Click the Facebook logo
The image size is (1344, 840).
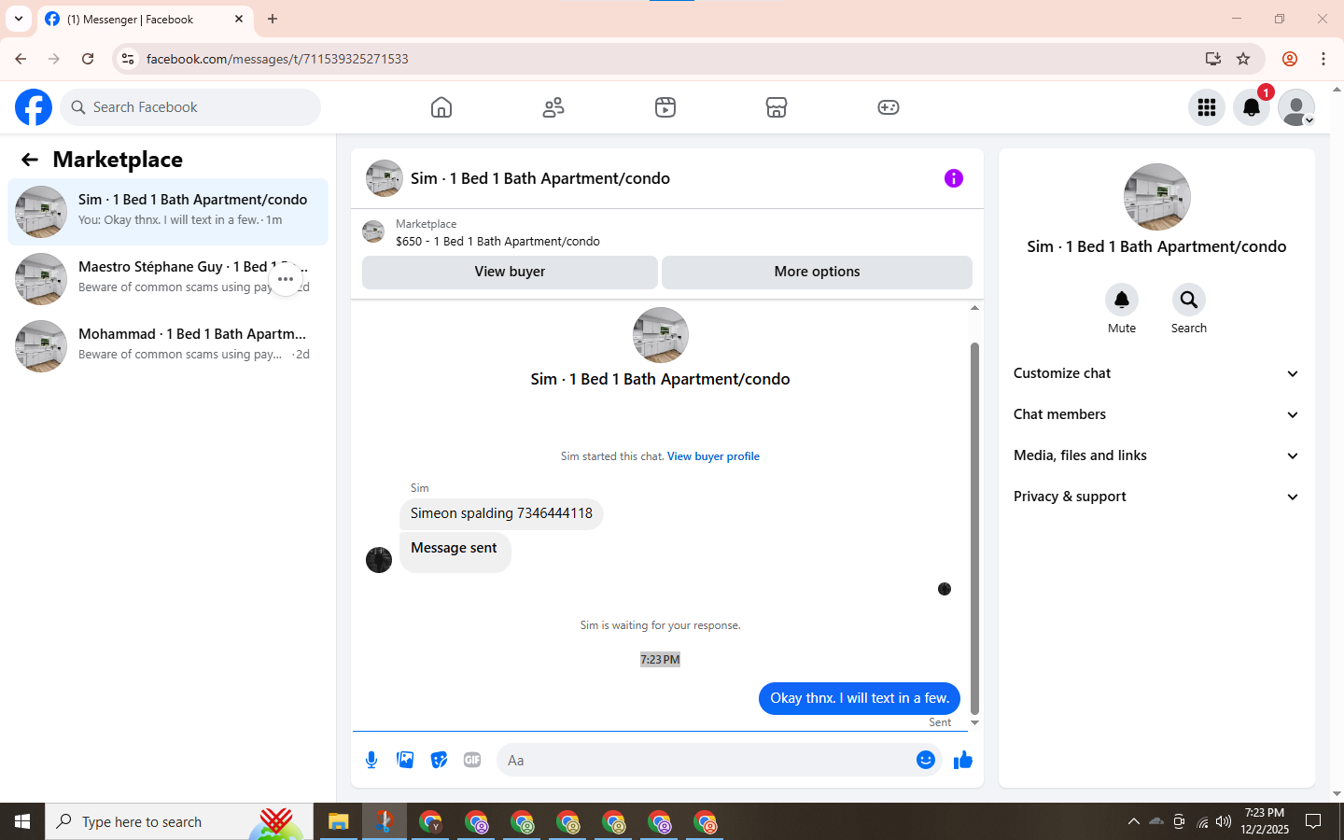pyautogui.click(x=34, y=107)
